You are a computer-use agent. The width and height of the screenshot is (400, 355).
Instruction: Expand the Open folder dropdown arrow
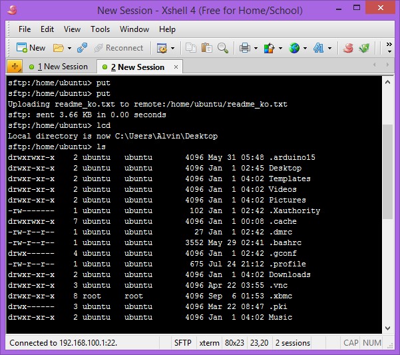[69, 48]
